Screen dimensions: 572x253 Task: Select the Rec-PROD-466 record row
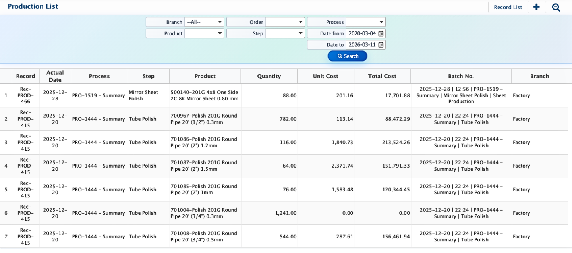point(26,95)
